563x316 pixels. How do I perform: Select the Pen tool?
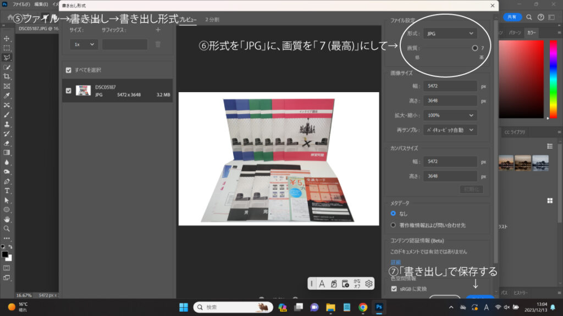(7, 181)
